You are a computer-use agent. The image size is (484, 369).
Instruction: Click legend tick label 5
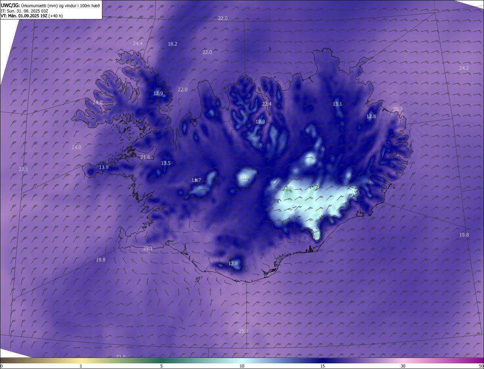point(161,366)
